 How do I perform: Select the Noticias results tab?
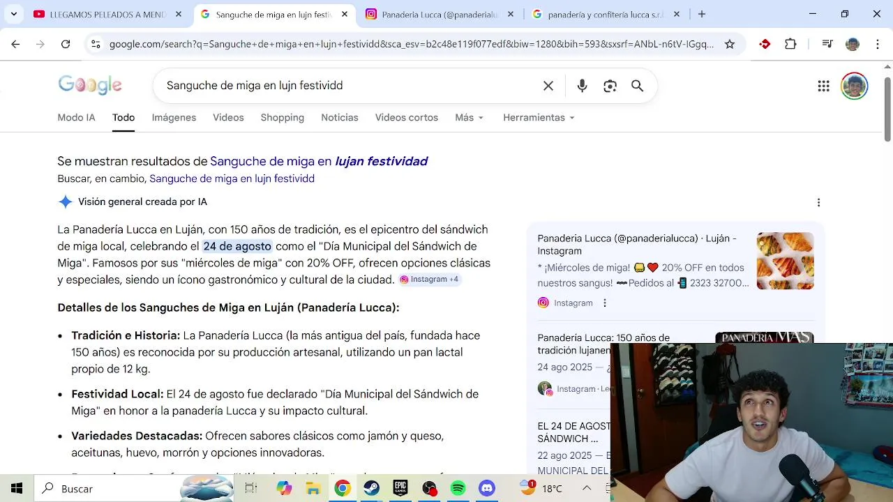click(x=340, y=117)
